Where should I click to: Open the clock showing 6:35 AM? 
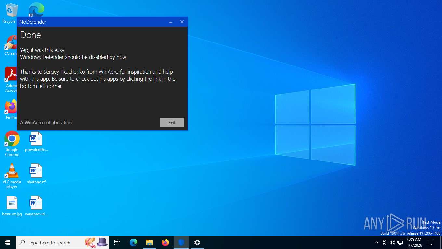coord(414,242)
